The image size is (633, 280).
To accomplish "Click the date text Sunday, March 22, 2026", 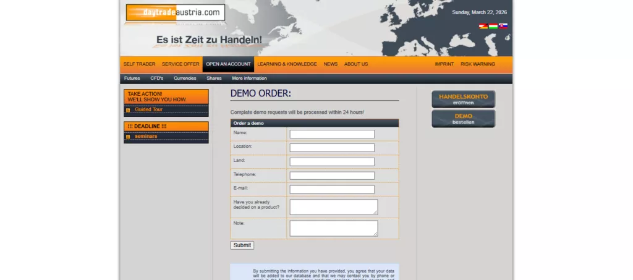I will 479,12.
